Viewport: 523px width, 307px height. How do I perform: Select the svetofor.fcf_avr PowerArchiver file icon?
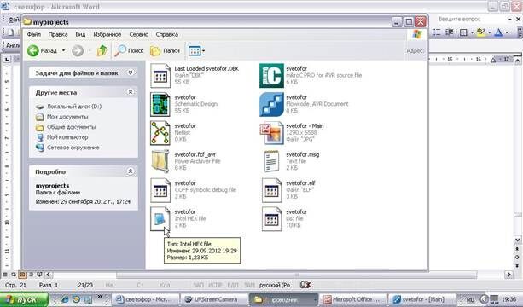pyautogui.click(x=160, y=162)
